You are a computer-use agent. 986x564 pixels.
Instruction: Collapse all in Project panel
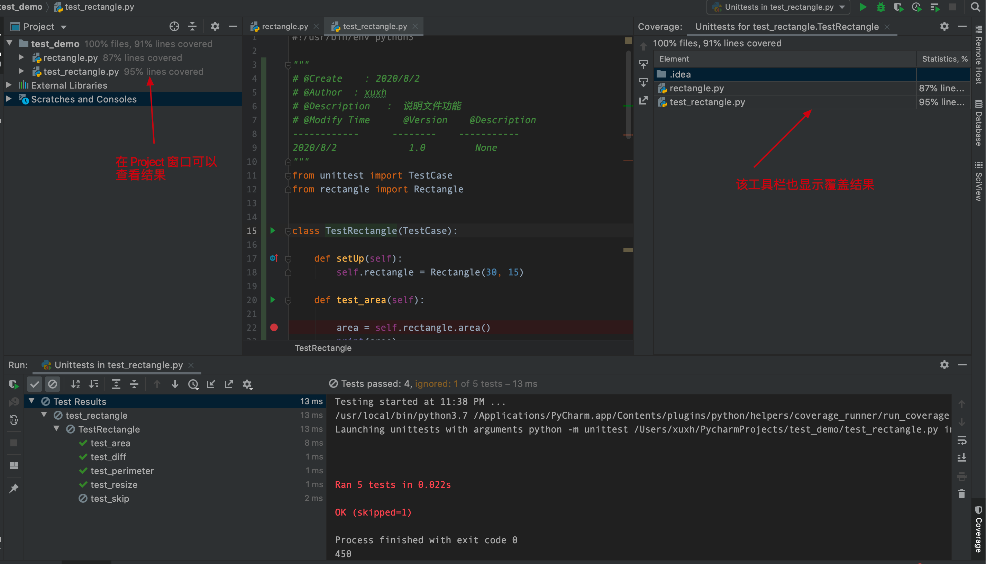(192, 26)
